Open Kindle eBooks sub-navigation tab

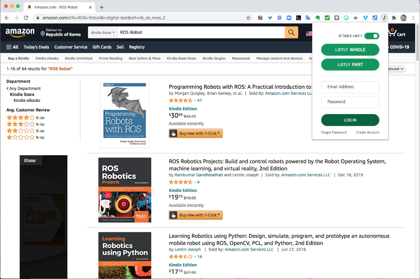pyautogui.click(x=47, y=59)
